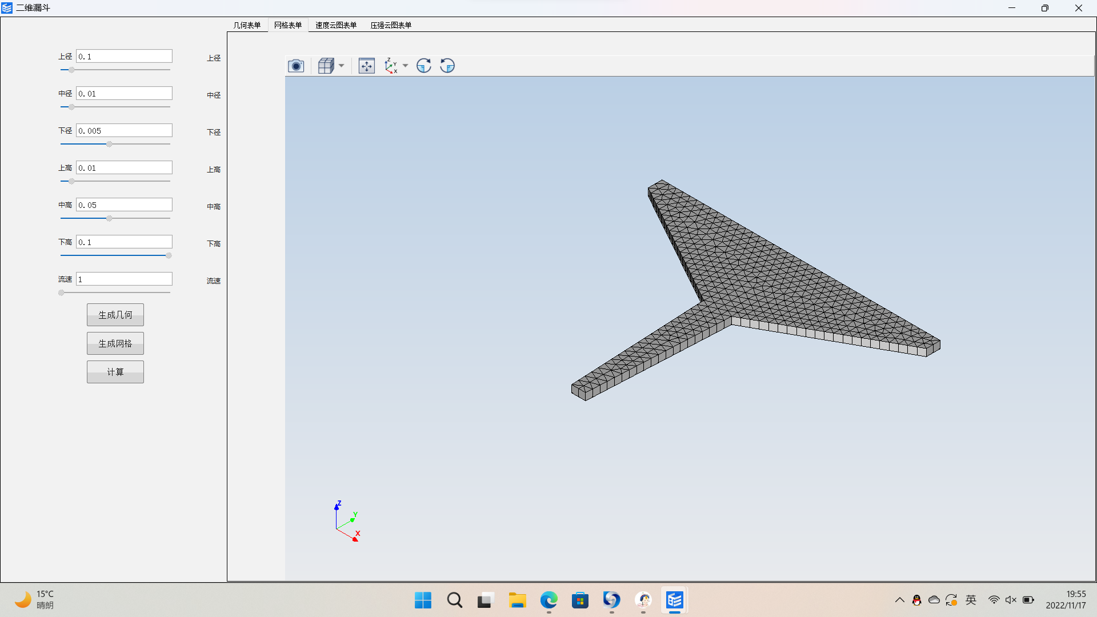Click the QQ penguin tray icon
Viewport: 1097px width, 617px height.
(x=916, y=600)
